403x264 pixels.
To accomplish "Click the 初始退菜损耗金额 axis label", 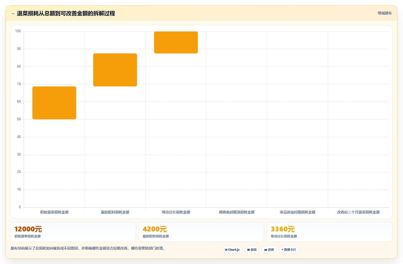I will pyautogui.click(x=54, y=212).
